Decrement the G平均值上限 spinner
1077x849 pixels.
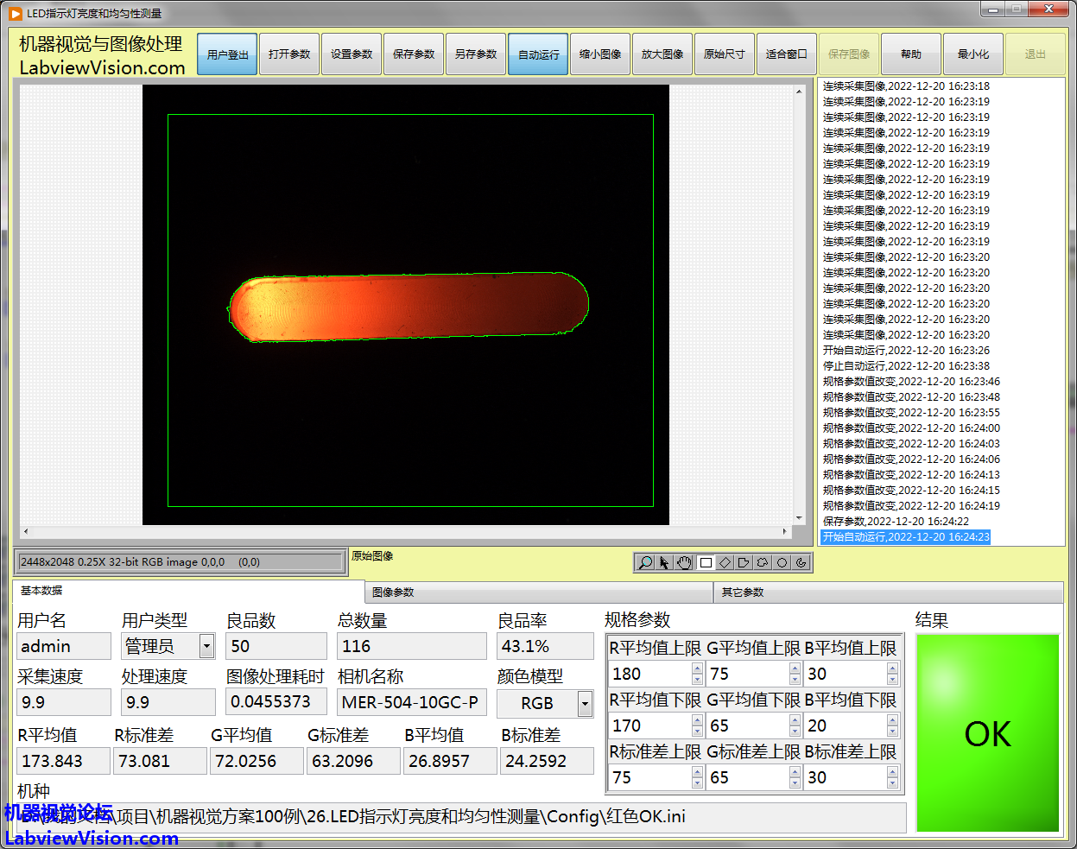click(795, 680)
